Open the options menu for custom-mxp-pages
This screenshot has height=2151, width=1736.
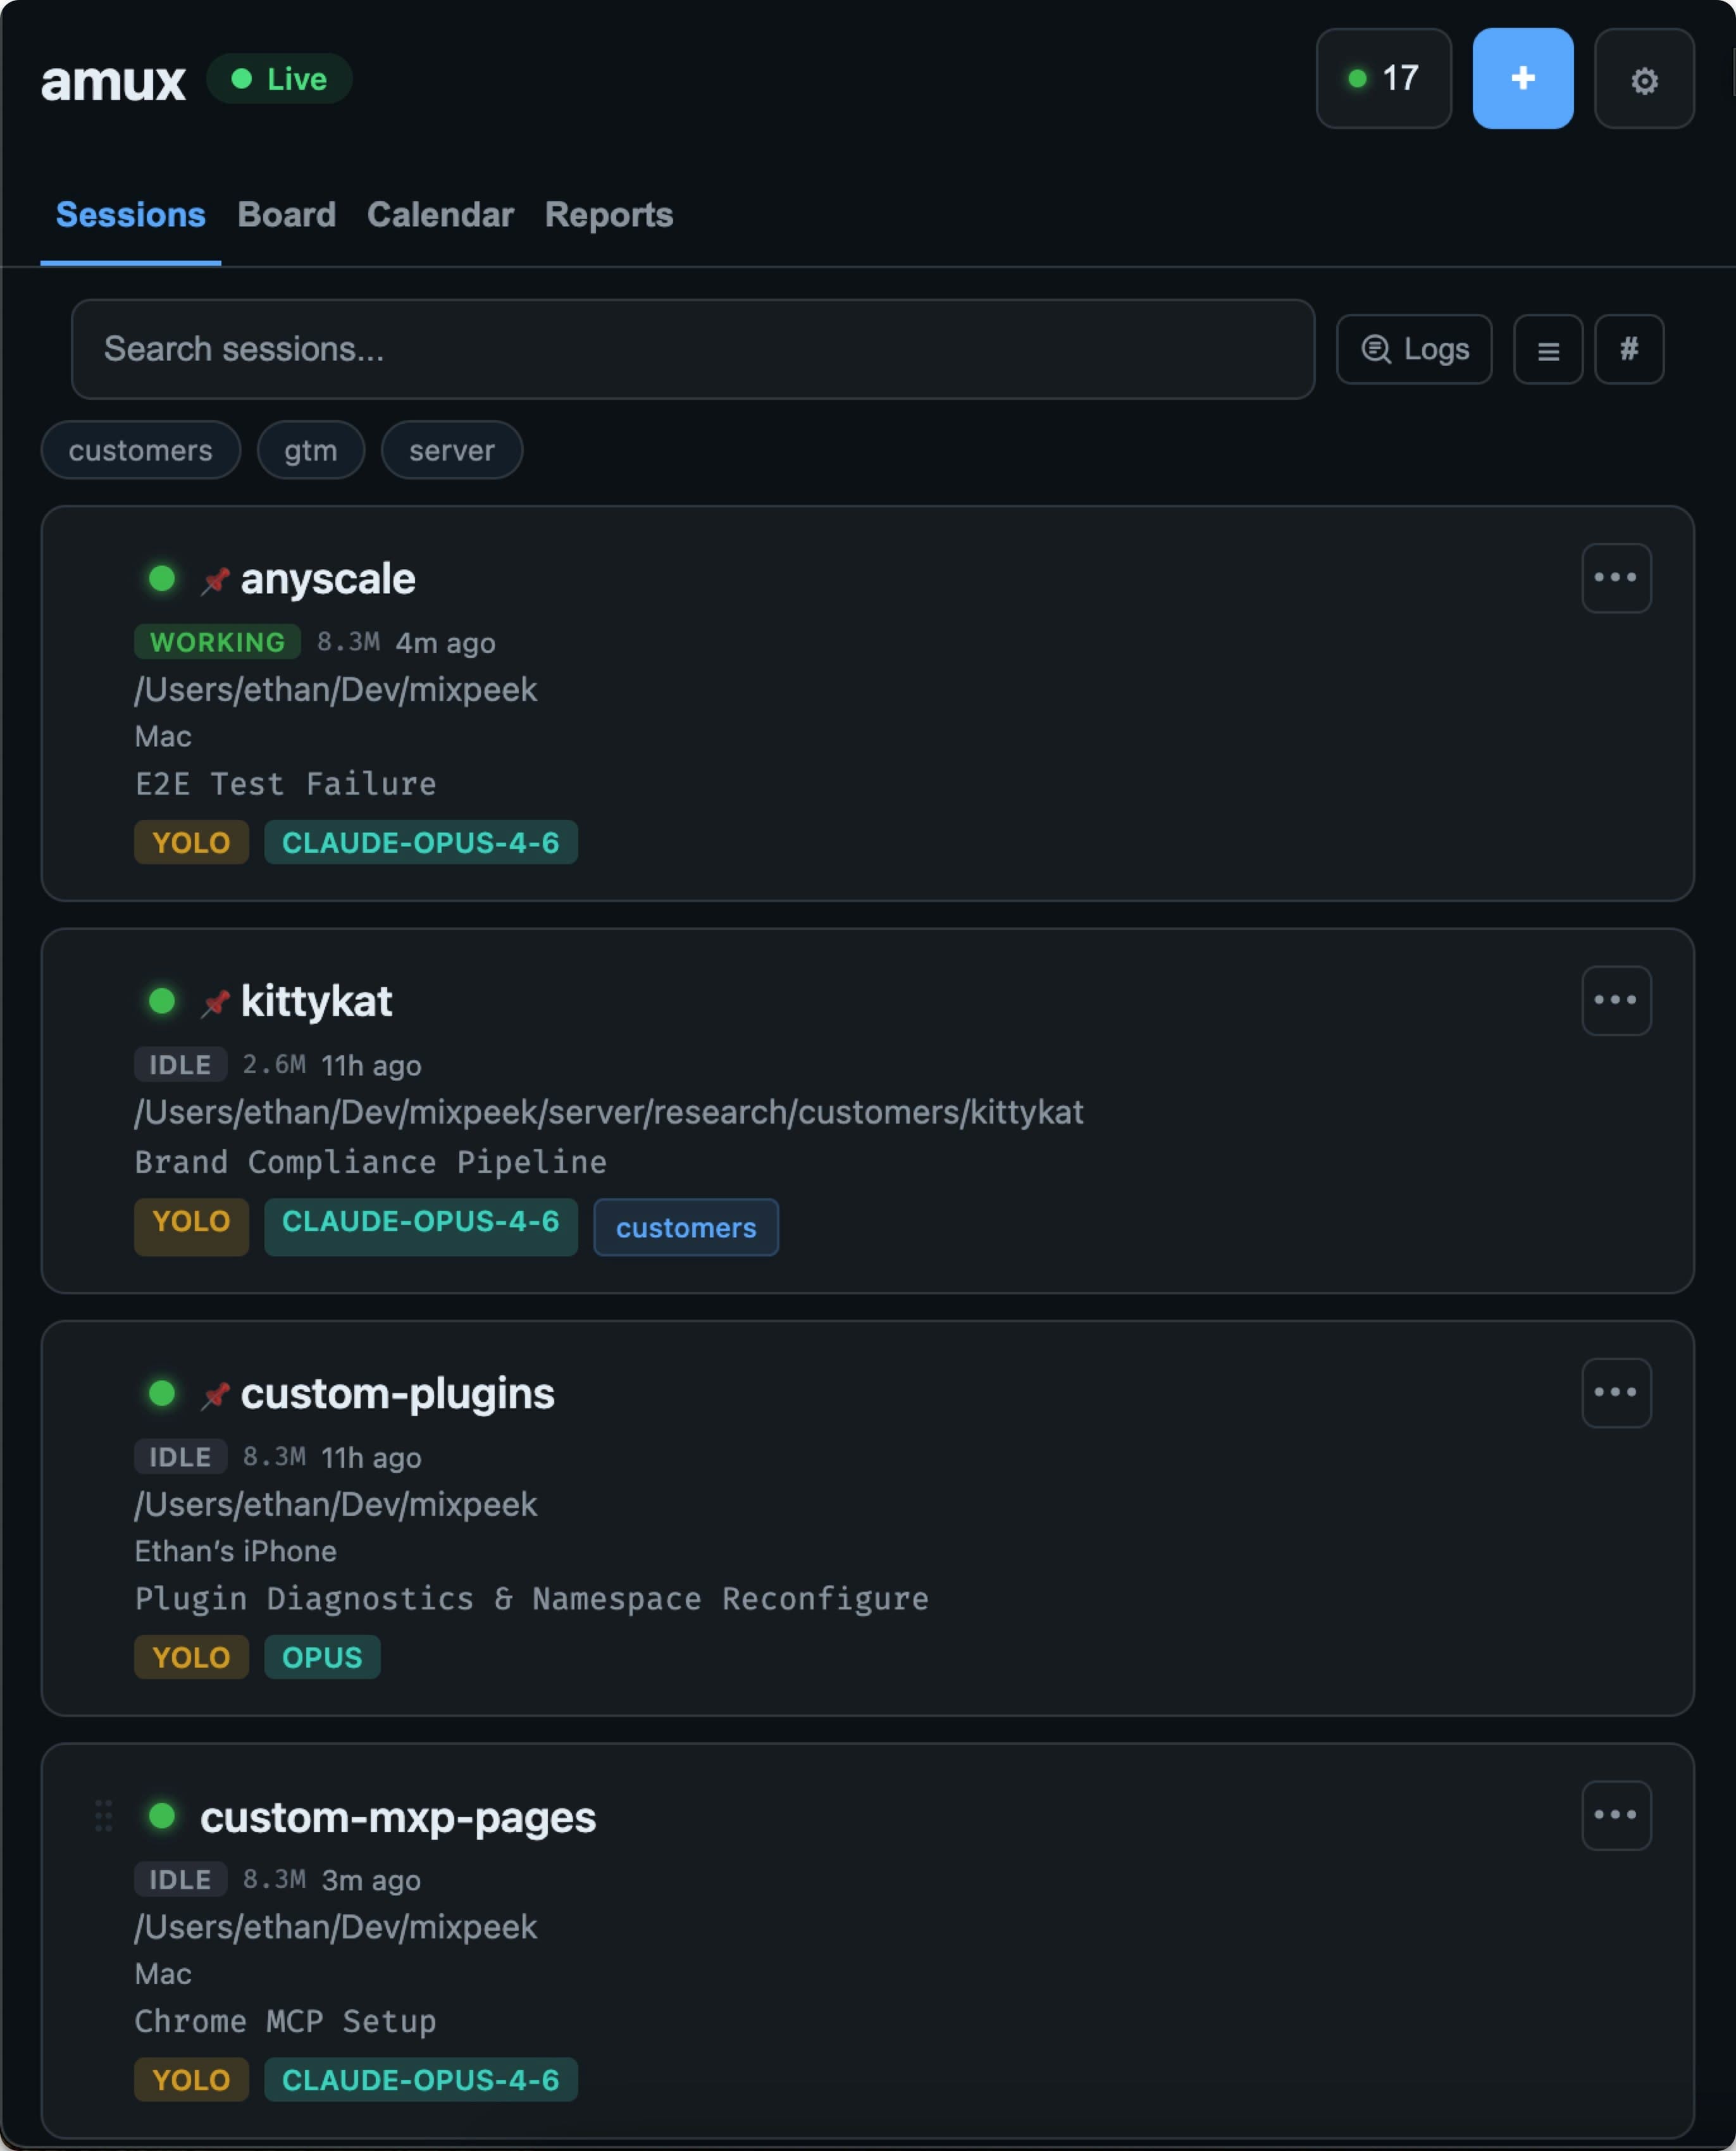point(1616,1815)
